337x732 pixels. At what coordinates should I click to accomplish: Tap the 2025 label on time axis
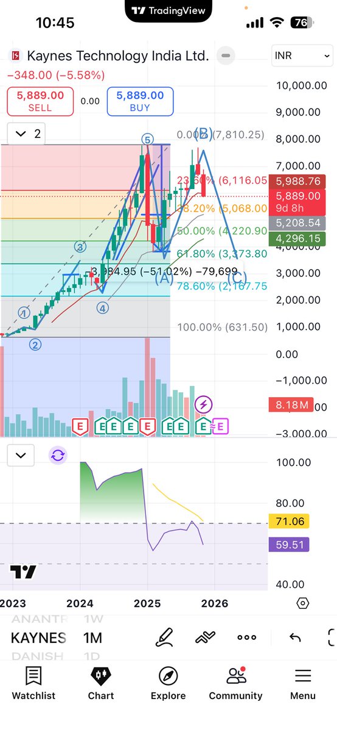pyautogui.click(x=147, y=603)
